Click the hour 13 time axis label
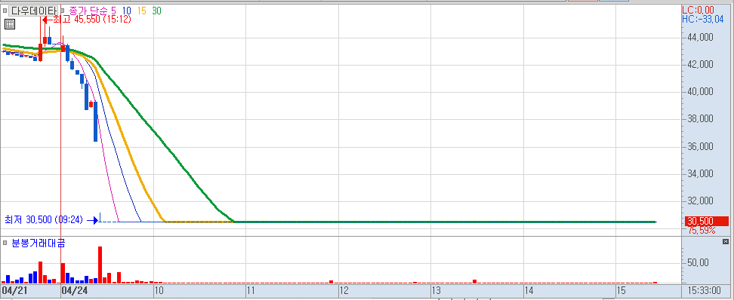The height and width of the screenshot is (300, 734). tap(436, 291)
